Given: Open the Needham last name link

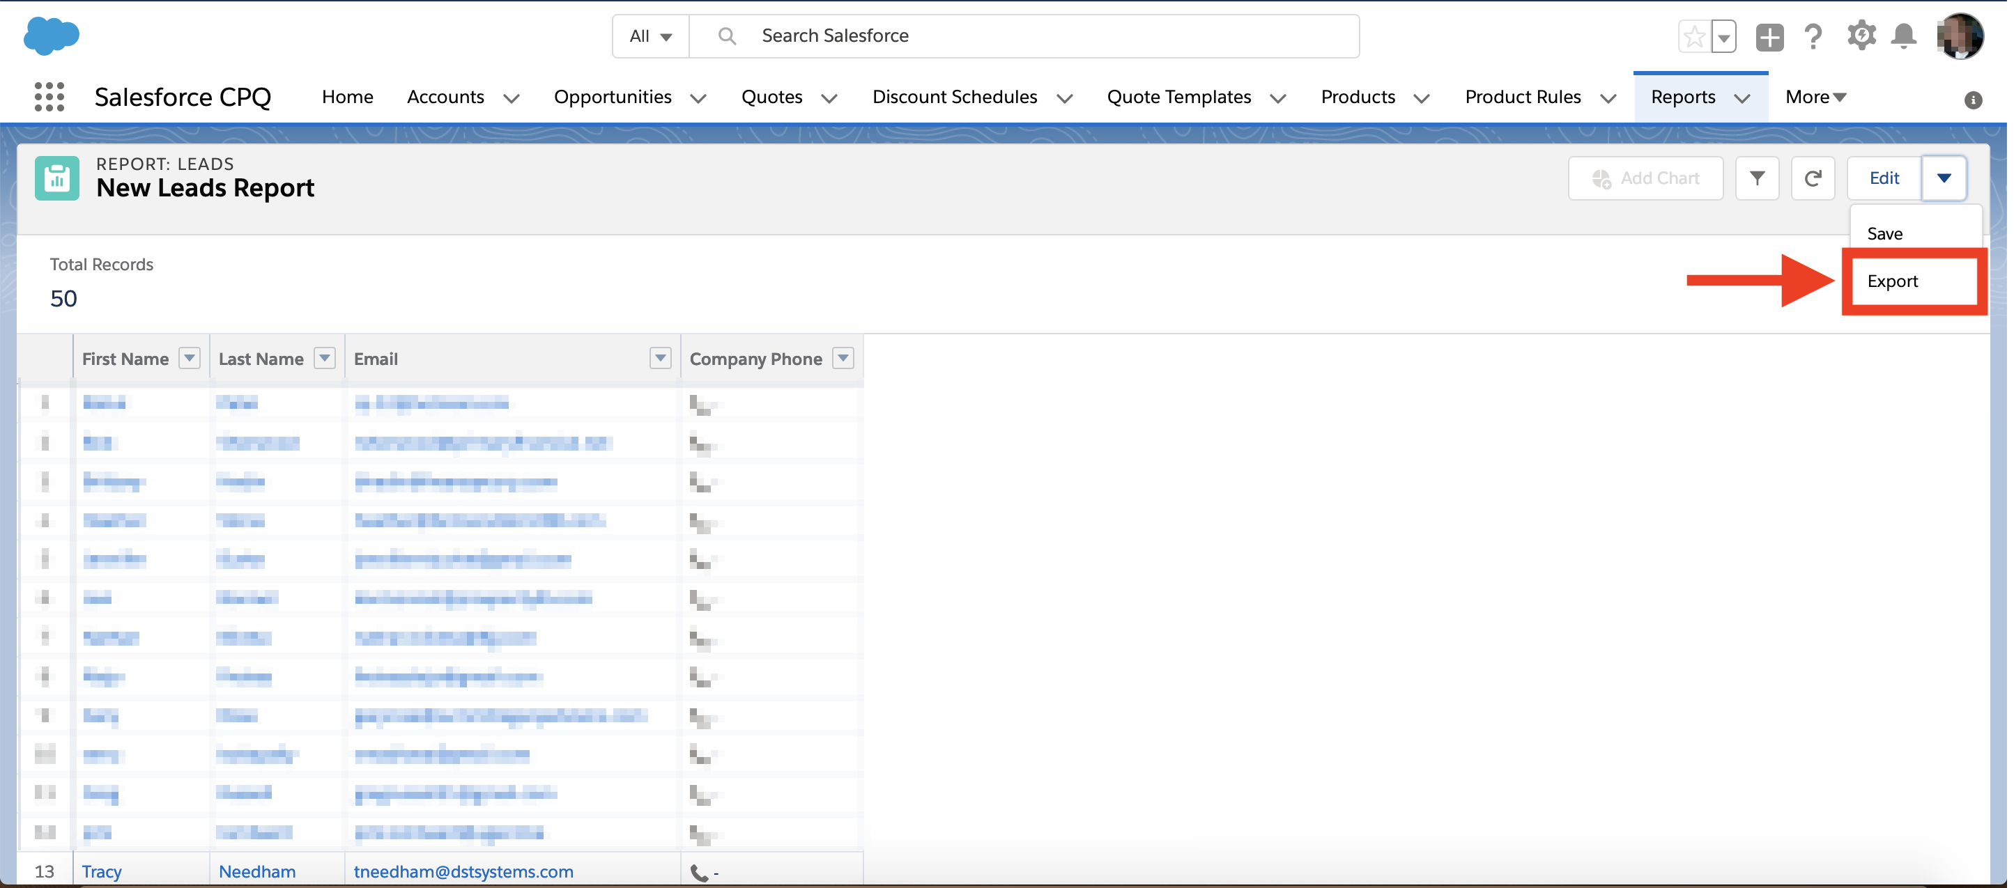Looking at the screenshot, I should point(257,871).
